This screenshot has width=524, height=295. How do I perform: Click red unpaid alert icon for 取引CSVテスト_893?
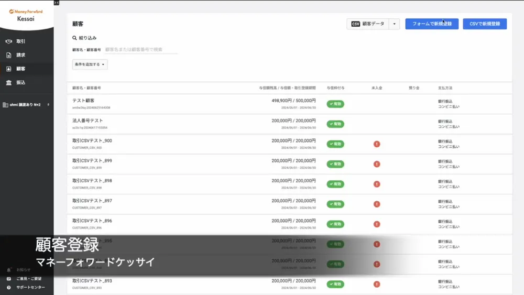[x=377, y=284]
